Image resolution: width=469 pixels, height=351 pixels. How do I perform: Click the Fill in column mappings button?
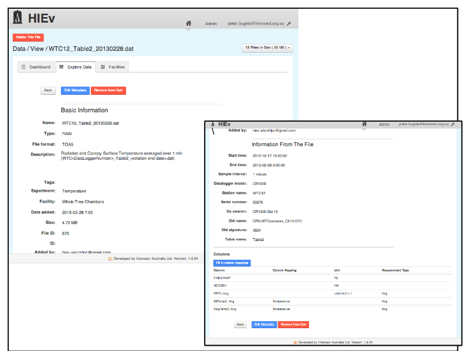(x=232, y=263)
